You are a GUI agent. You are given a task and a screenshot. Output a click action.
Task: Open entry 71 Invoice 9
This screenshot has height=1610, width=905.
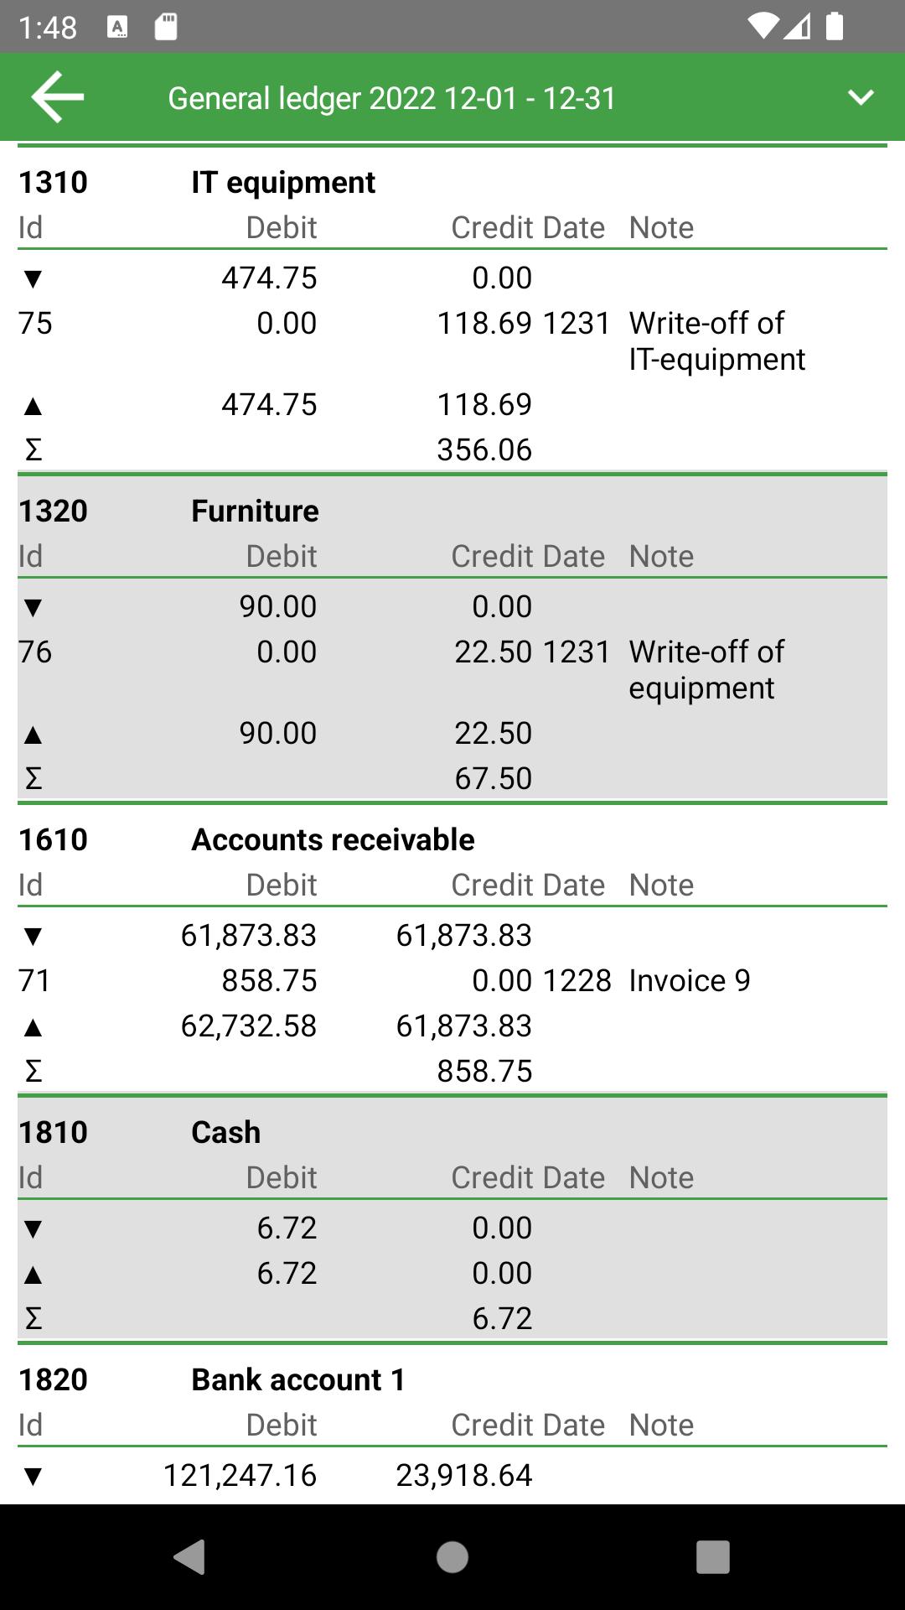pos(452,980)
